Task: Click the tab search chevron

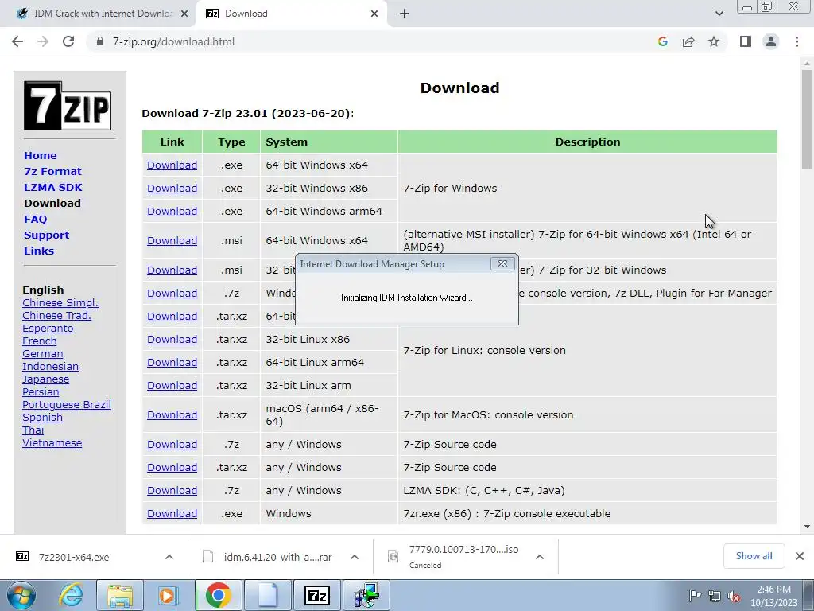Action: coord(719,14)
